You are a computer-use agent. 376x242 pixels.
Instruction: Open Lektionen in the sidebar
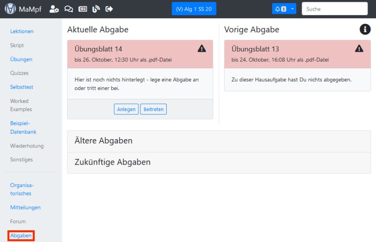[22, 31]
